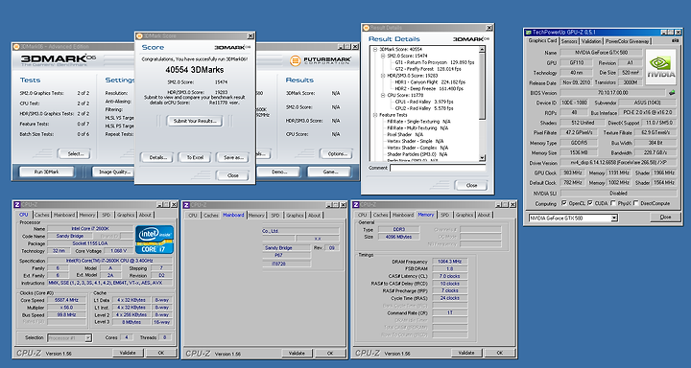Click the vertical scrollbar thumb in Result Details
This screenshot has height=368, width=691.
(481, 85)
